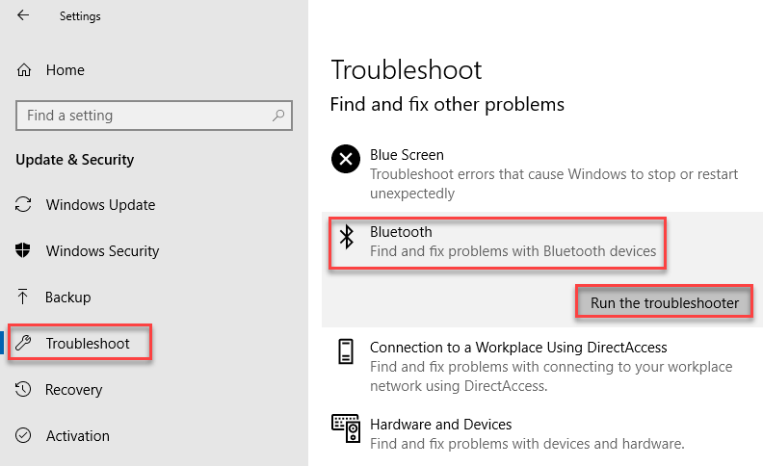Image resolution: width=763 pixels, height=466 pixels.
Task: Go to Activation settings
Action: 78,436
